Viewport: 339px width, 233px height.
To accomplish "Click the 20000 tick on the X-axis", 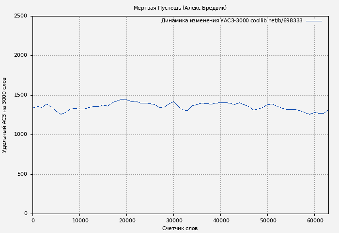I will click(x=127, y=221).
